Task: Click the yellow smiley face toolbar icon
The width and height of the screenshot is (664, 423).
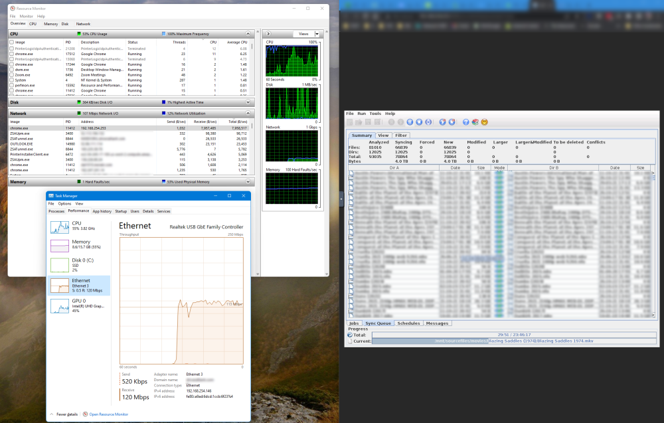Action: click(x=485, y=122)
